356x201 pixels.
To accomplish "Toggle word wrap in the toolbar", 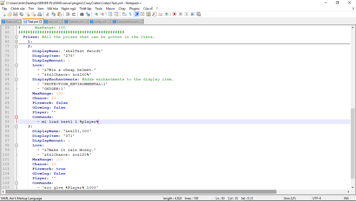I will [x=124, y=14].
